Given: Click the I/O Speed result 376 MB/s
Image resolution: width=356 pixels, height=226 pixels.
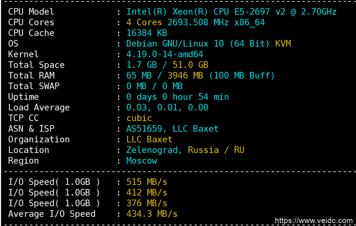Looking at the screenshot, I should point(146,203).
